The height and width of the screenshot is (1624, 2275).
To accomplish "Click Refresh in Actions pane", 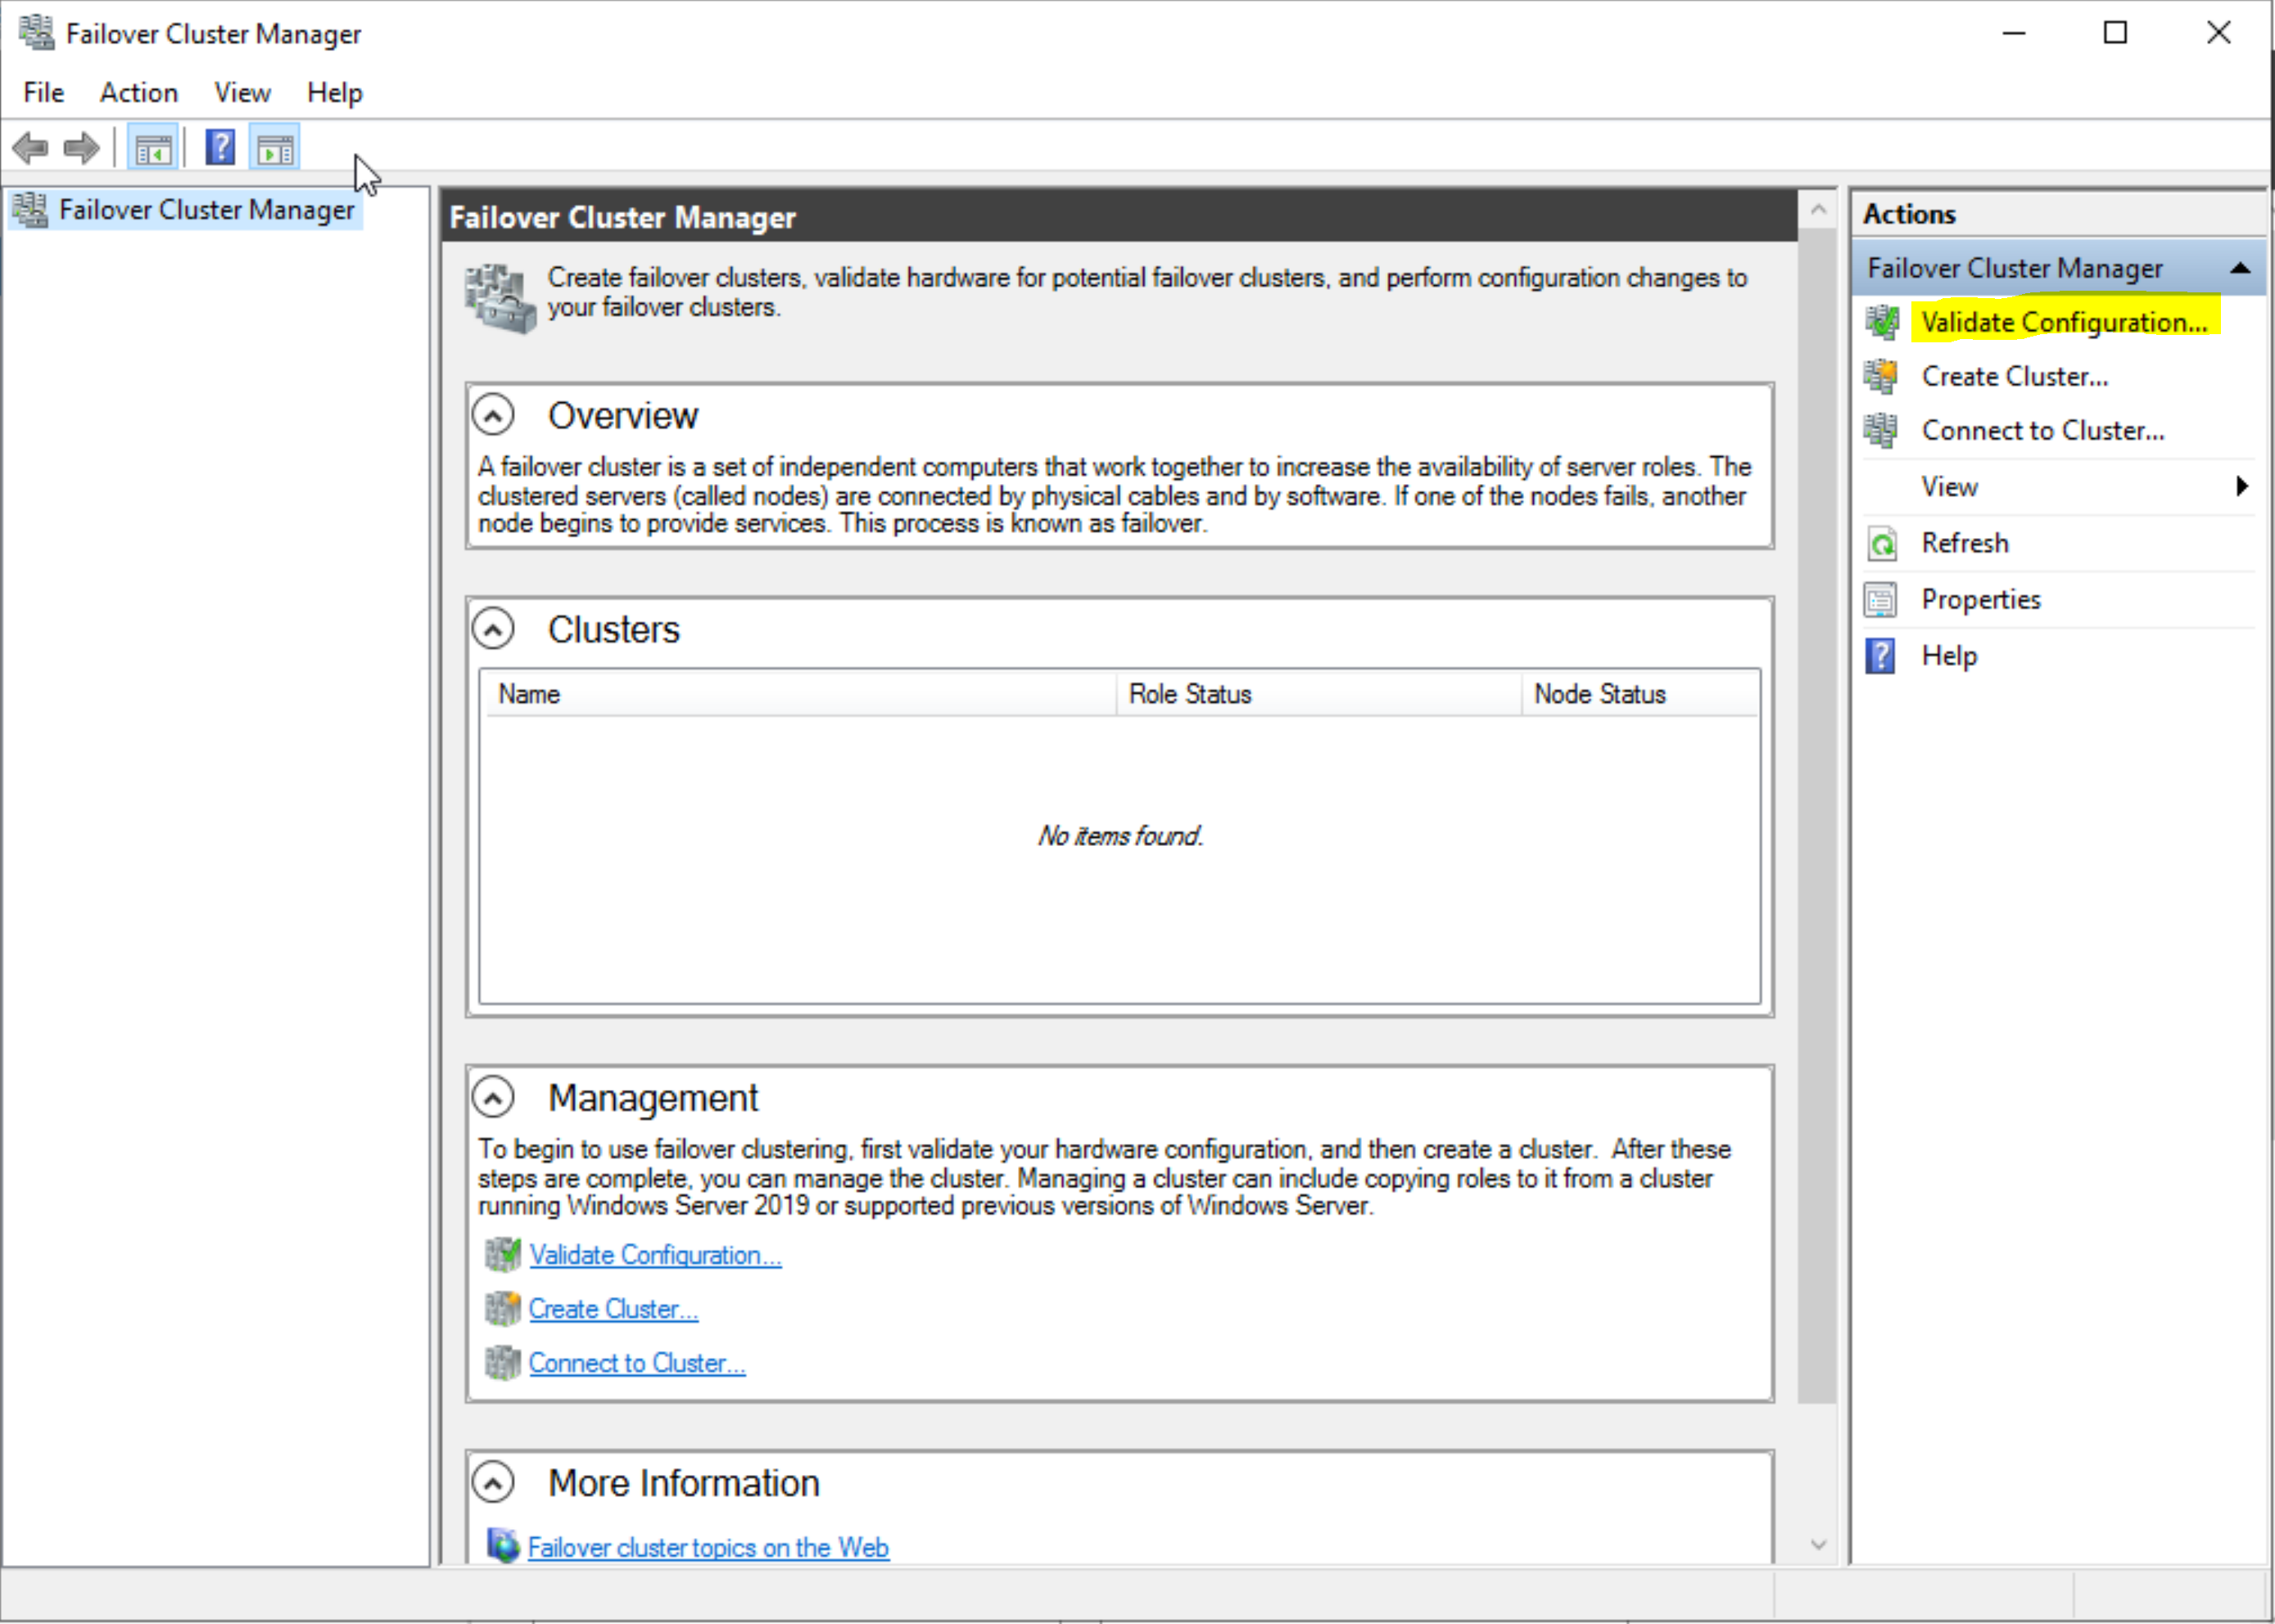I will tap(1965, 543).
